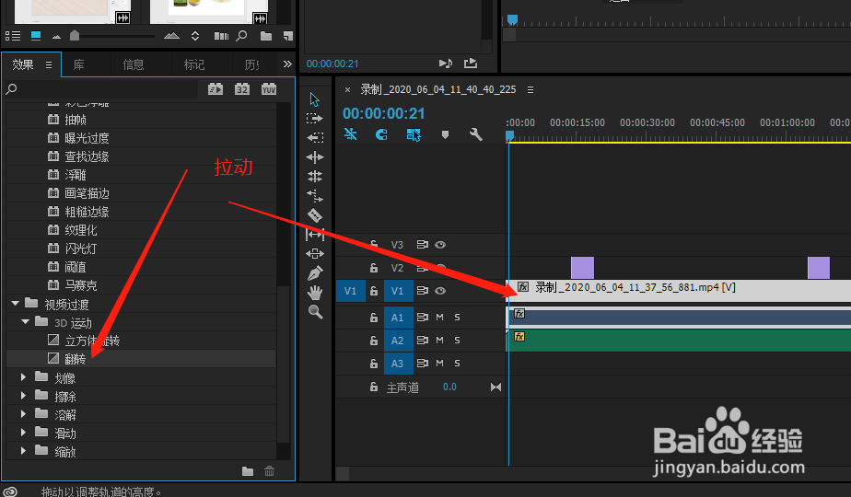The image size is (851, 497).
Task: Select the 效果 tab
Action: click(x=23, y=64)
